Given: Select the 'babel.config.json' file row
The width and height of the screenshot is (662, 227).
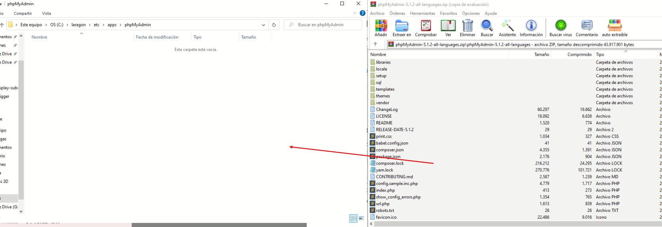Looking at the screenshot, I should (515, 143).
